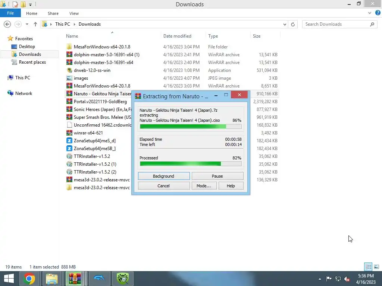Select the dolphin-master-5.0-16391-x64 file name
382x286 pixels.
click(104, 63)
